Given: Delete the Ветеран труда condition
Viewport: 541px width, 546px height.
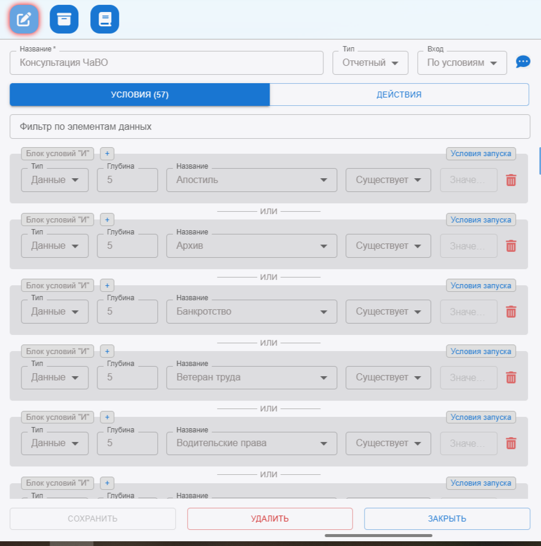Looking at the screenshot, I should pyautogui.click(x=511, y=377).
